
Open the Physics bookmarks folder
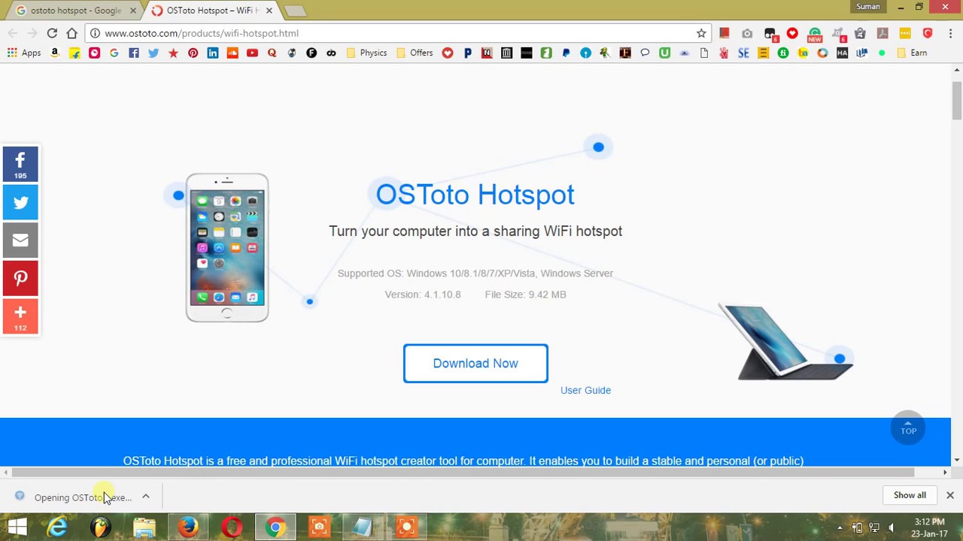tap(367, 53)
